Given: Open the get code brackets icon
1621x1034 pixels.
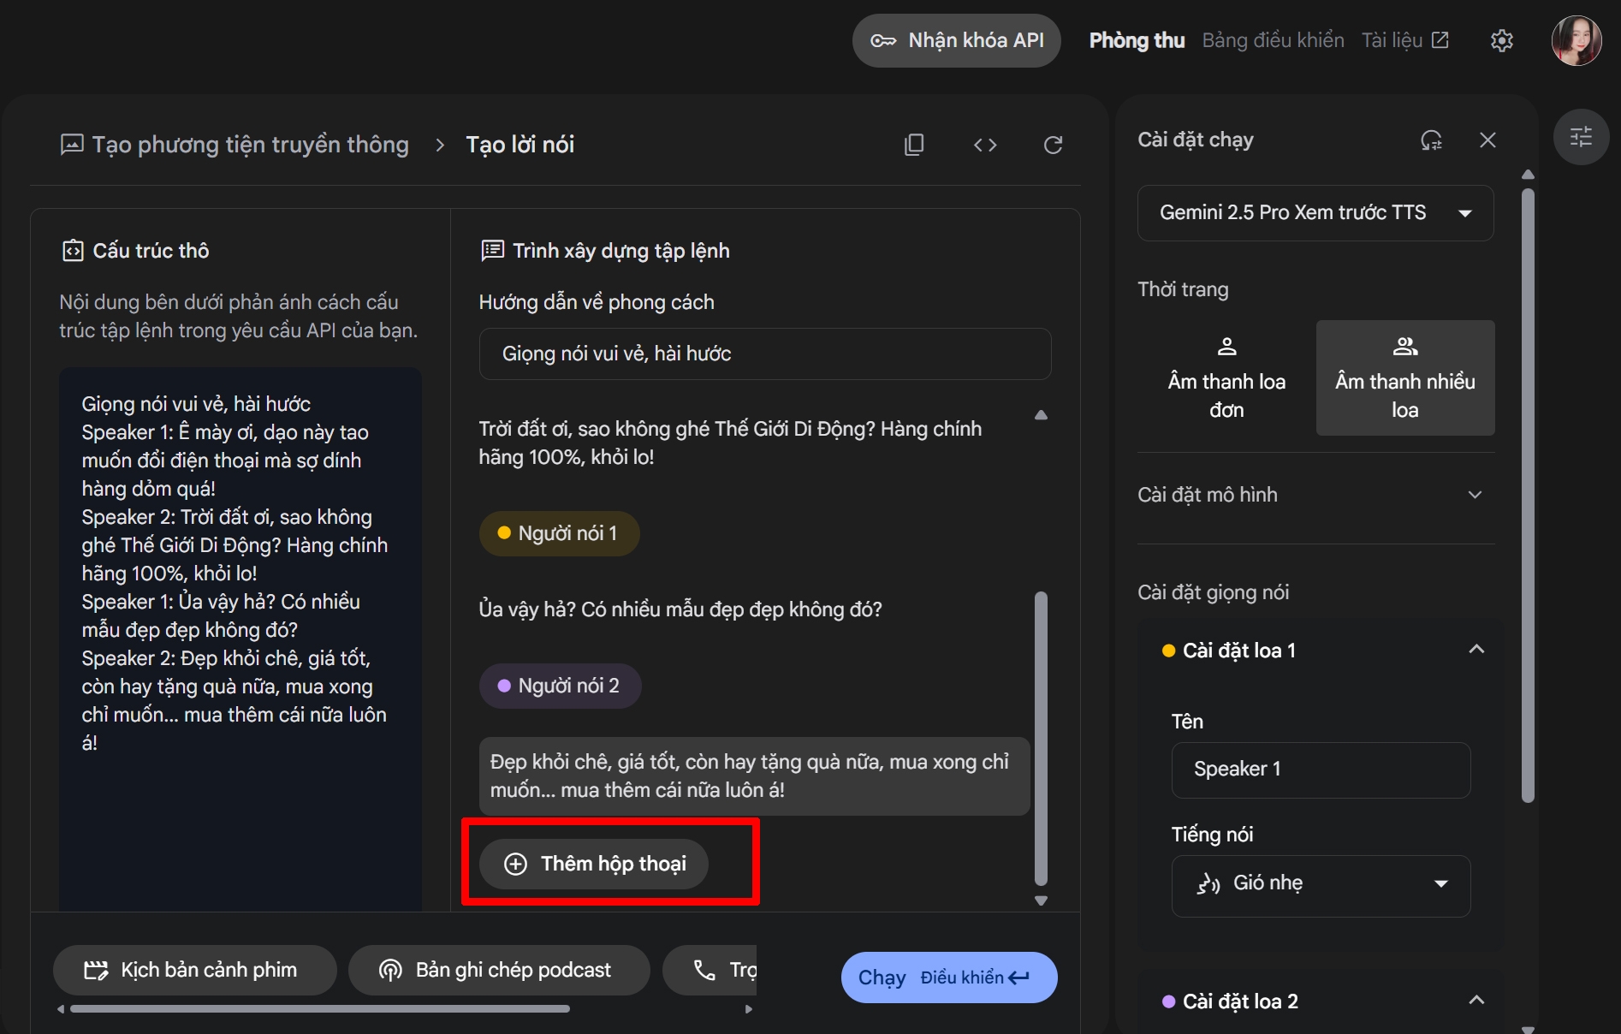Looking at the screenshot, I should pos(985,145).
